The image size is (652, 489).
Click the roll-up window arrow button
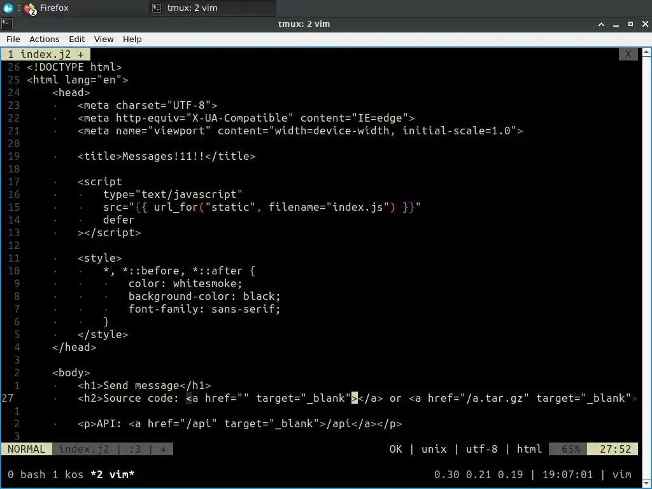601,24
